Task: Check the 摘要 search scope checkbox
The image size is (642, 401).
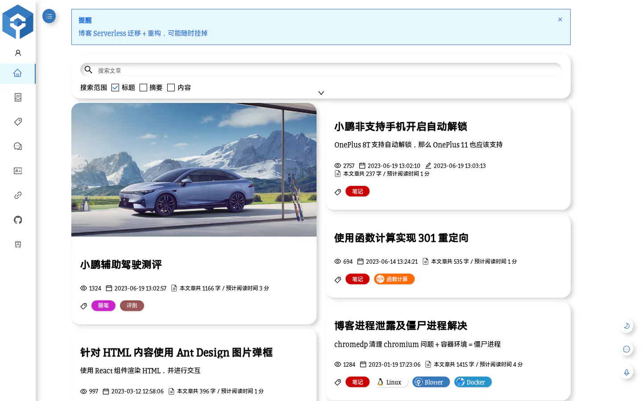Action: pyautogui.click(x=143, y=88)
